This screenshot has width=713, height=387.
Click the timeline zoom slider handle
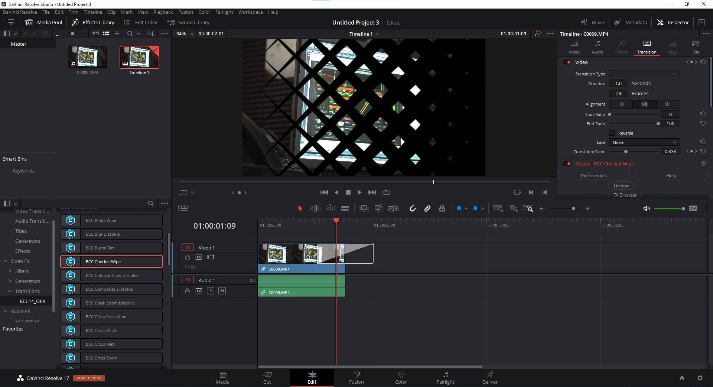click(573, 209)
